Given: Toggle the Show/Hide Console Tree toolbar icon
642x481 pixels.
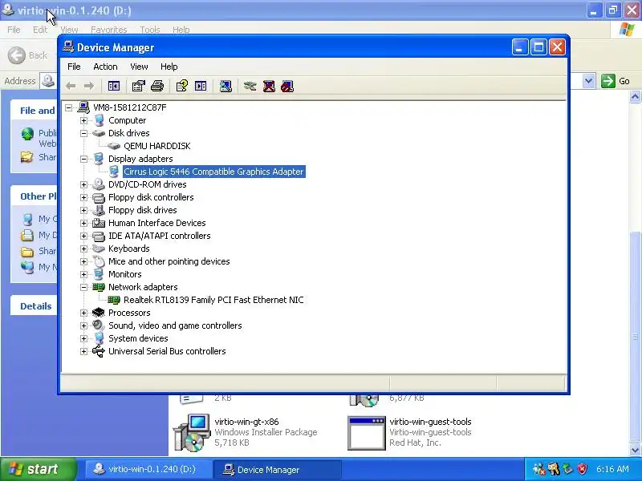Looking at the screenshot, I should 114,86.
